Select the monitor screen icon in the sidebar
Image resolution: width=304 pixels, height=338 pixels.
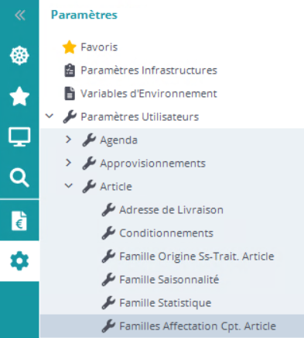click(x=19, y=137)
